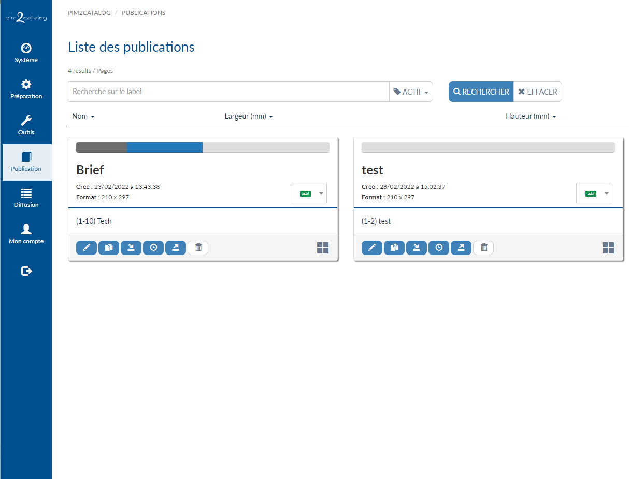The width and height of the screenshot is (629, 479).
Task: Edit the Brief publication with pencil icon
Action: click(x=87, y=248)
